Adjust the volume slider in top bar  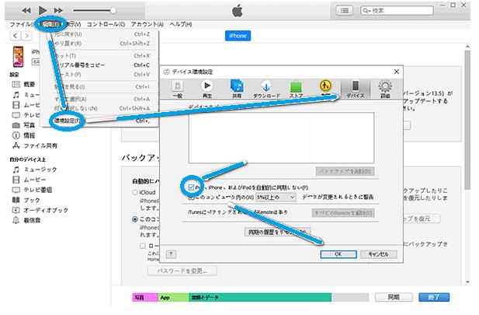coord(113,10)
